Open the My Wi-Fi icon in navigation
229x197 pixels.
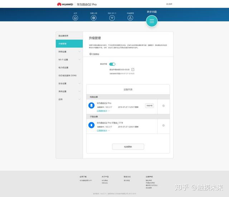pos(112,18)
